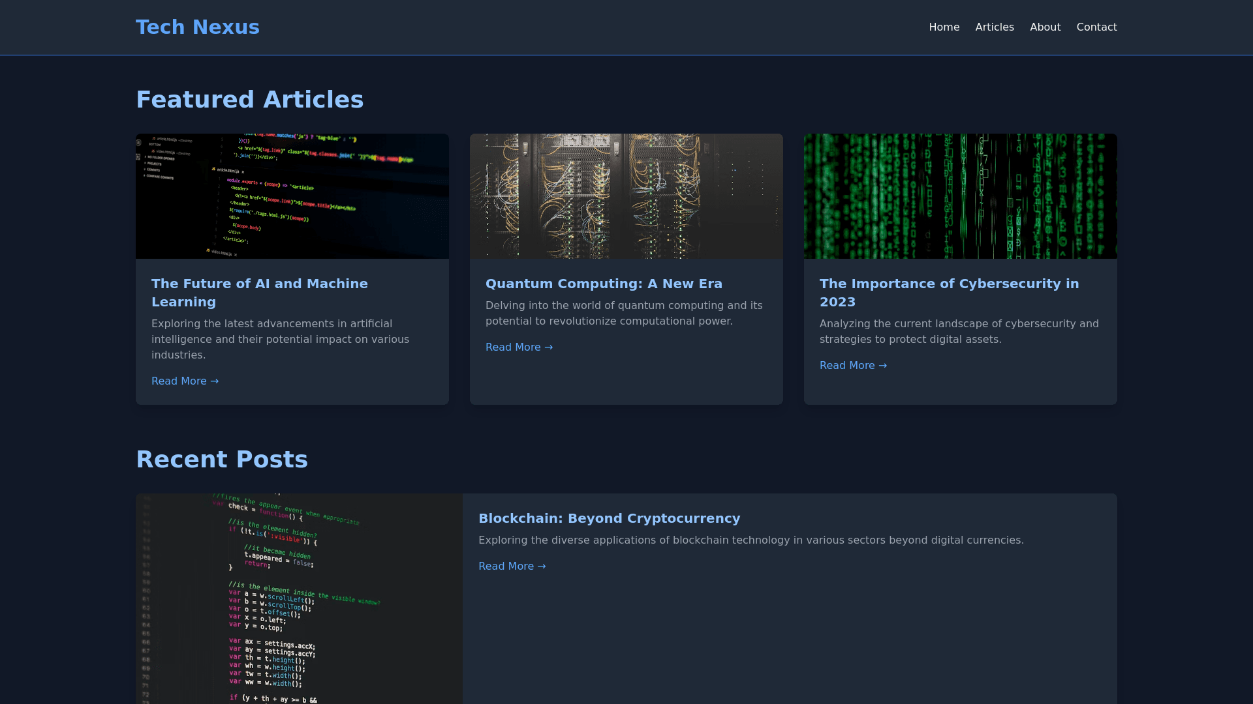
Task: Click the green matrix image on the Cybersecurity card
Action: point(960,196)
